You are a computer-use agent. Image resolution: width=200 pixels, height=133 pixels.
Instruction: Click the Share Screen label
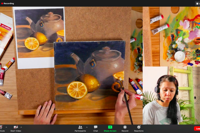pyautogui.click(x=110, y=131)
